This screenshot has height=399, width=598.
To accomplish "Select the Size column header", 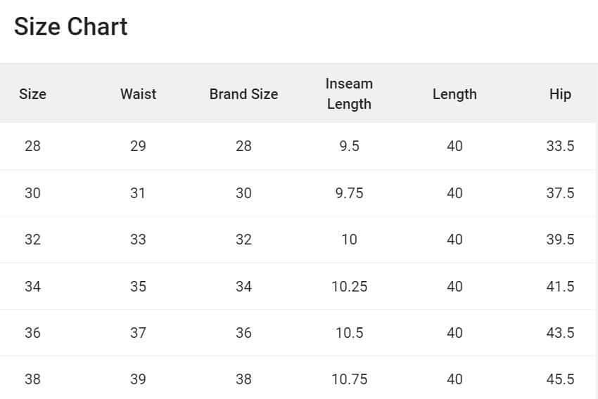I will tap(32, 94).
